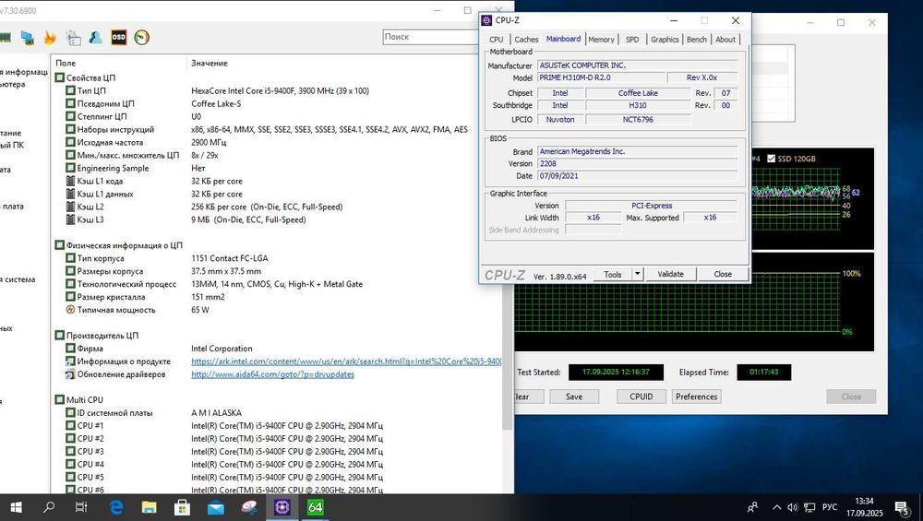Toggle the SSD 120GB checkbox in the graph

tap(771, 159)
